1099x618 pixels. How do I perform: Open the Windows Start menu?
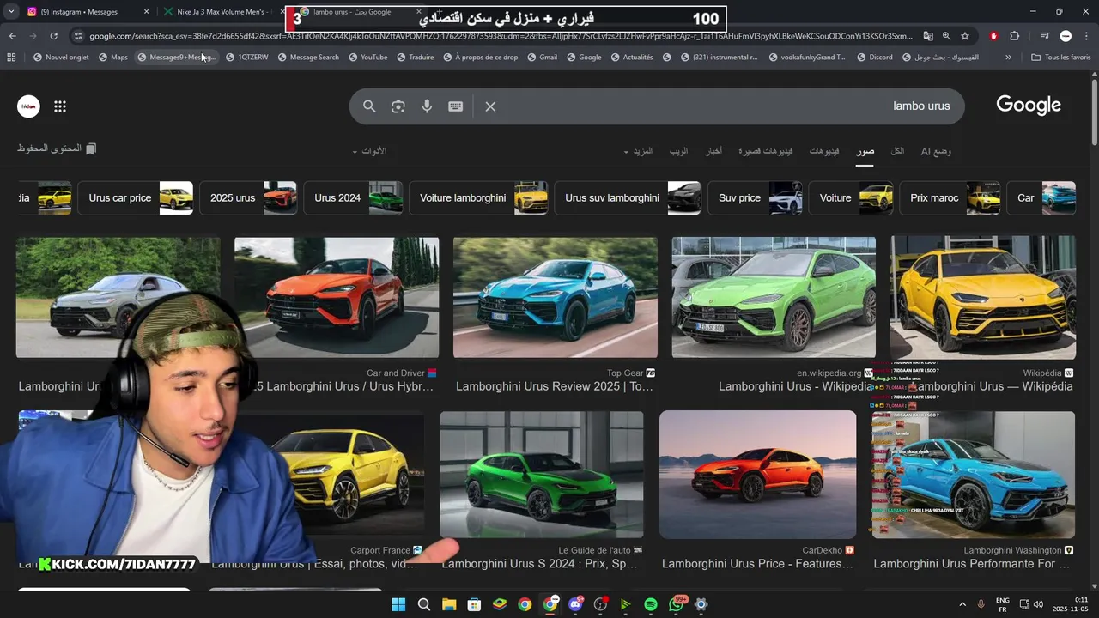click(398, 604)
